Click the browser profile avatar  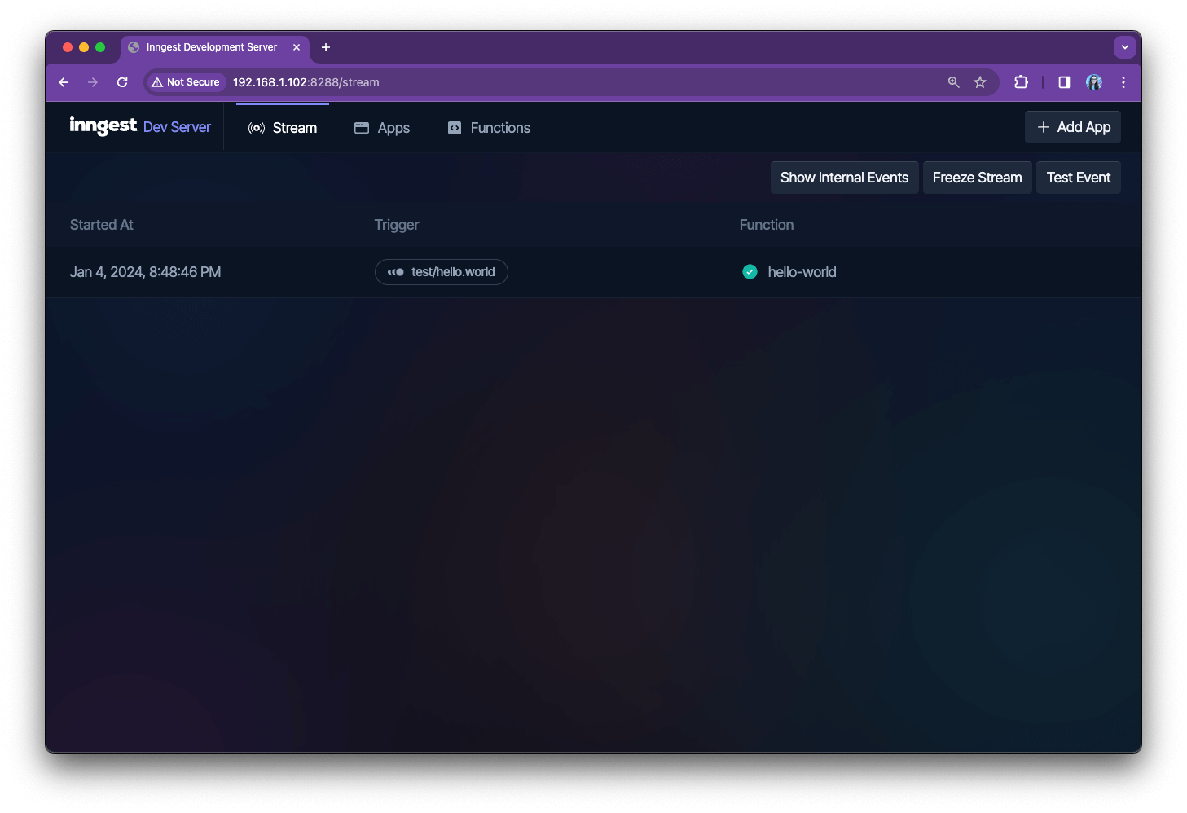1093,82
